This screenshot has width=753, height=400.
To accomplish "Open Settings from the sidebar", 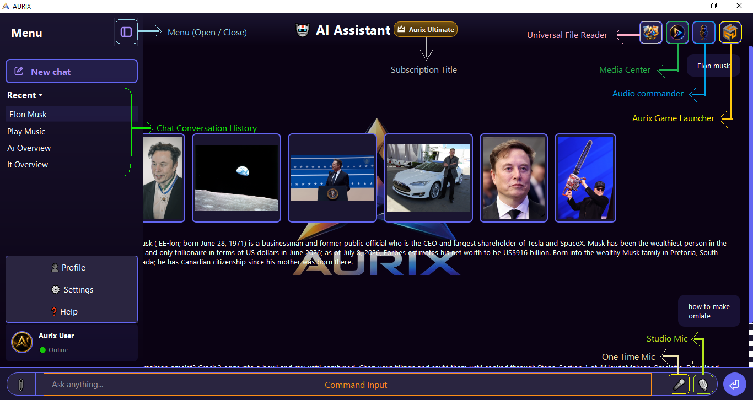I will (72, 290).
